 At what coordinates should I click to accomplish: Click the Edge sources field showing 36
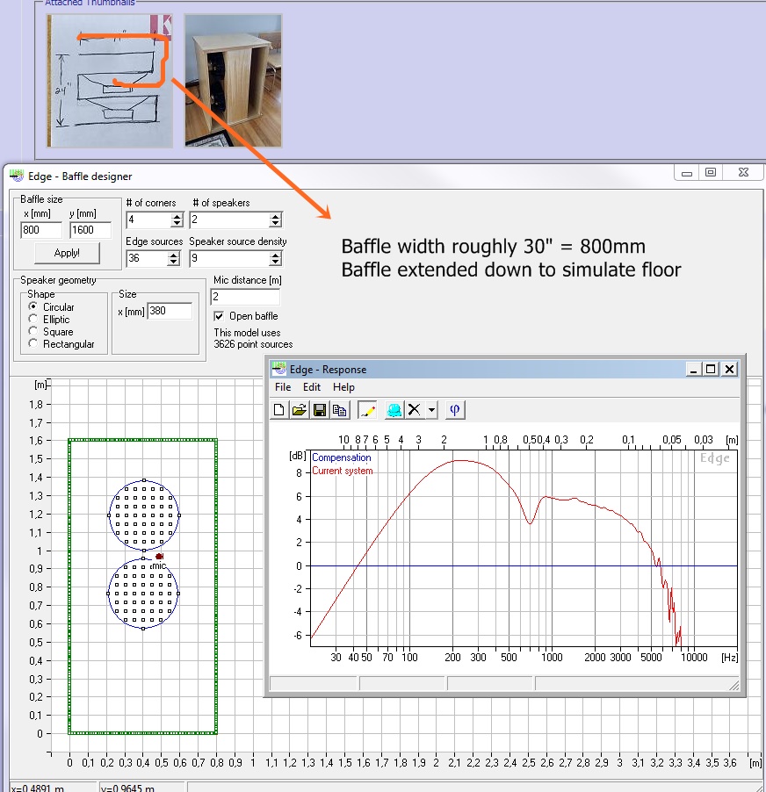(x=147, y=258)
